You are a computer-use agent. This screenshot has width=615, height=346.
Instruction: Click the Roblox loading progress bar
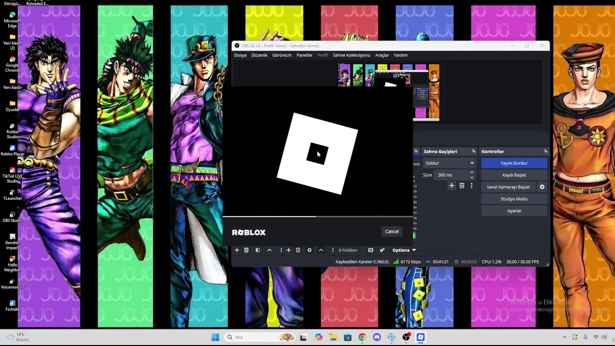coord(318,217)
